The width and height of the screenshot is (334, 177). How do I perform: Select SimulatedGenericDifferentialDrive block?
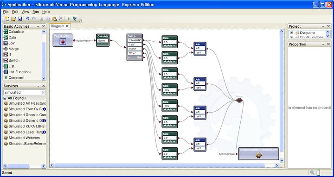point(258,153)
